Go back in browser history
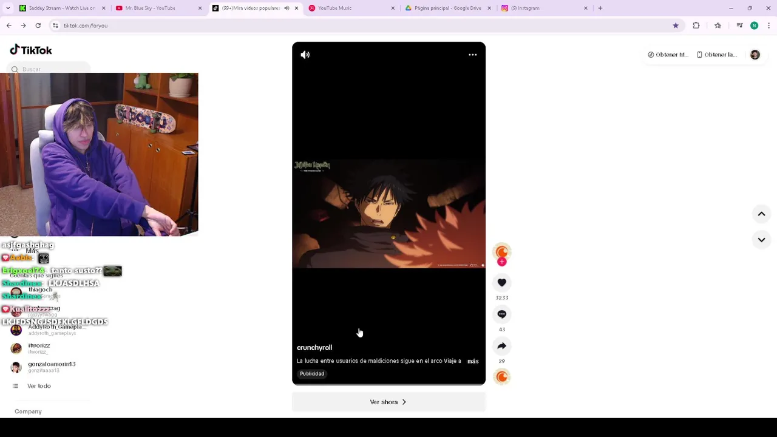777x437 pixels. pos(9,25)
